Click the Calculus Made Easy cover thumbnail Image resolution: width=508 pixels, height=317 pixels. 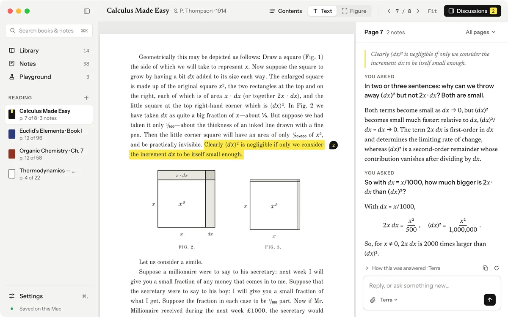tap(12, 114)
